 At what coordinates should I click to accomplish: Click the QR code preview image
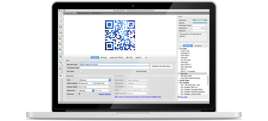[x=120, y=35]
